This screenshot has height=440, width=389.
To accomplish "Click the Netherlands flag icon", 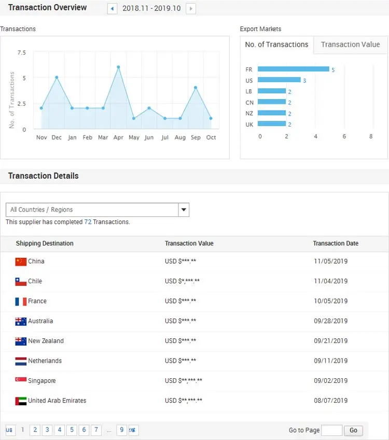I will coord(21,361).
